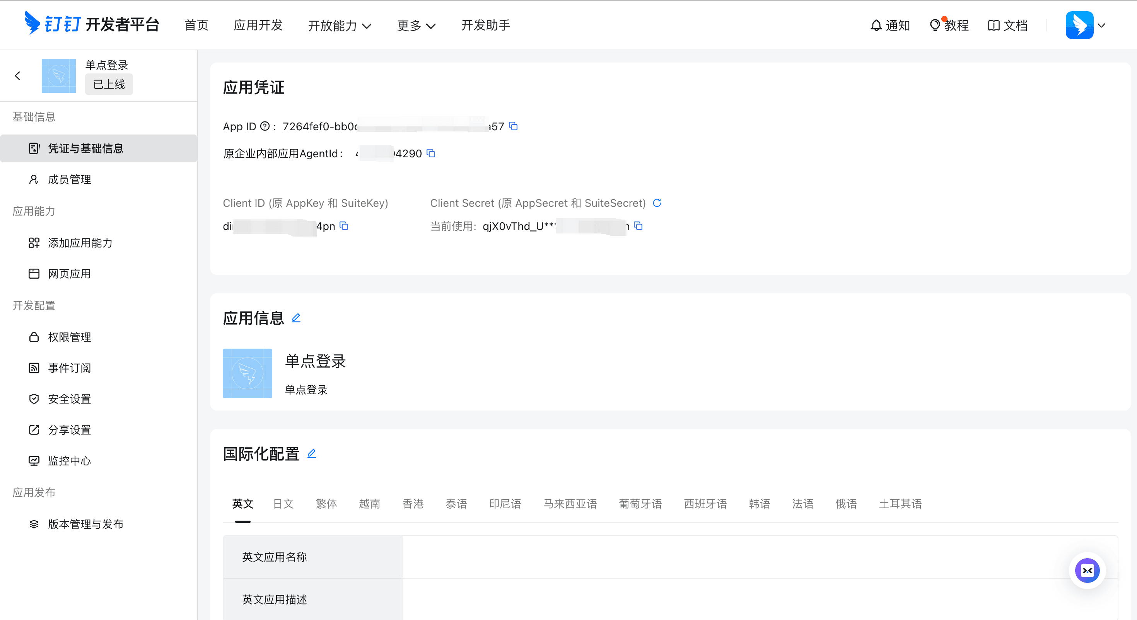Copy the AgentId value
This screenshot has height=620, width=1137.
[x=431, y=153]
